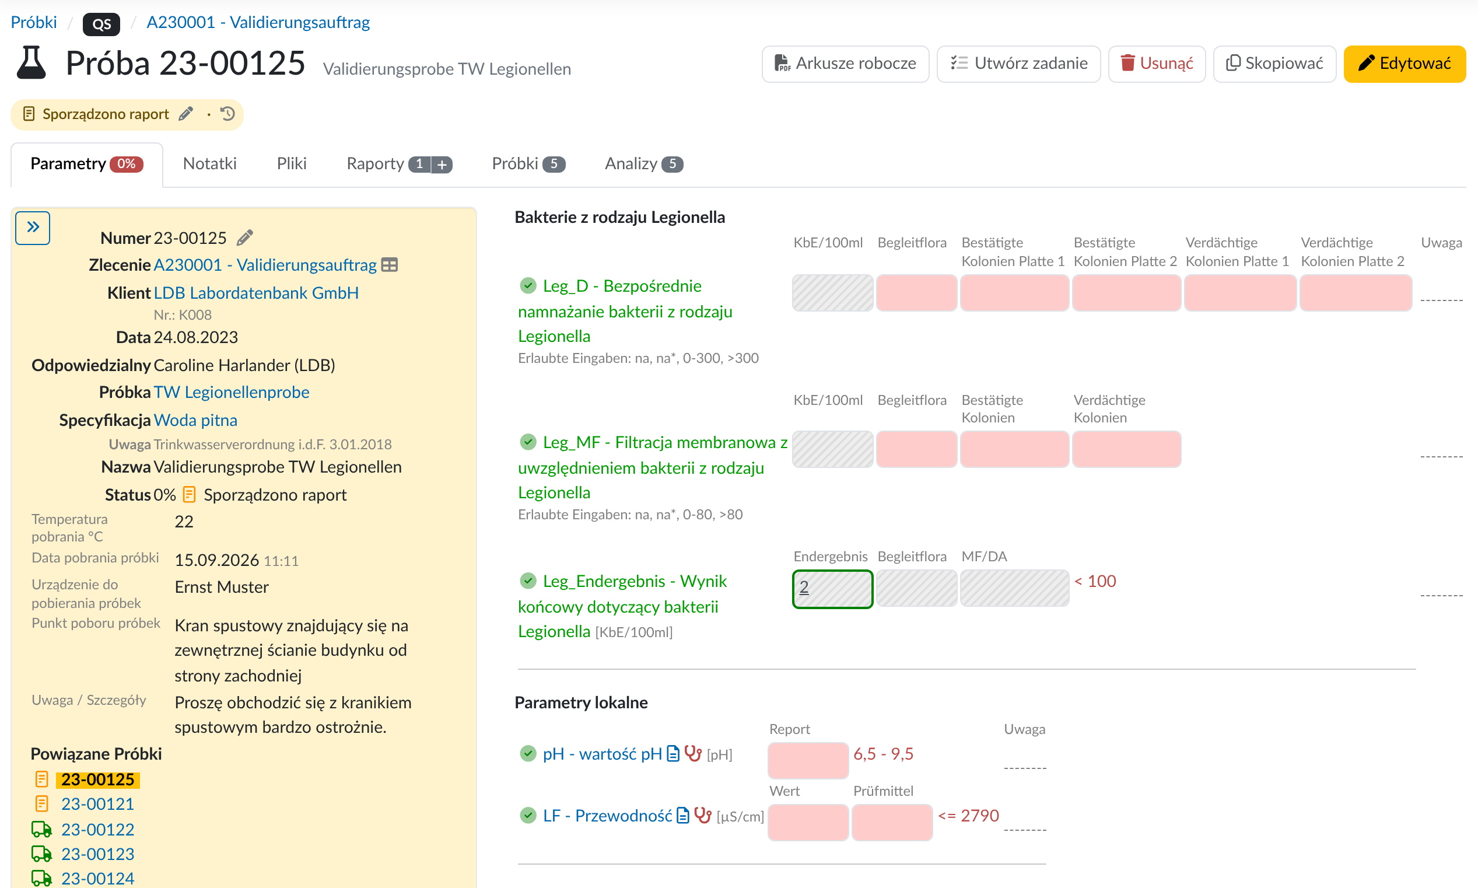Click green check icon beside Leg_MF
The width and height of the screenshot is (1478, 888).
pos(527,442)
